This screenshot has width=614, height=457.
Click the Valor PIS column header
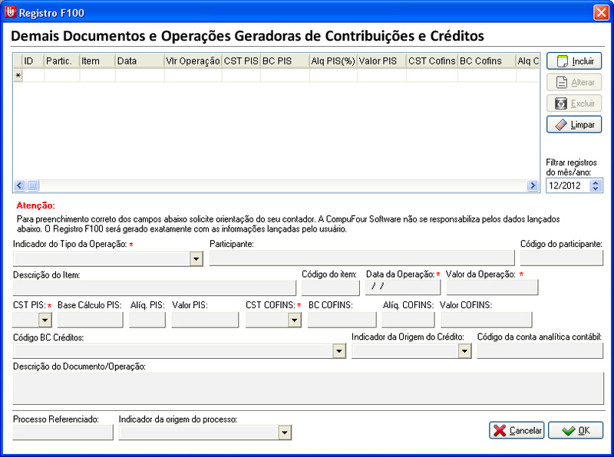pos(381,61)
